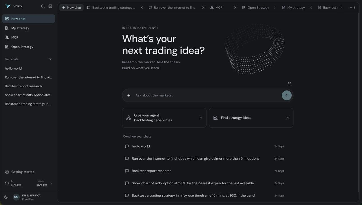Toggle dark mode with the moon icon
362x205 pixels.
6,197
